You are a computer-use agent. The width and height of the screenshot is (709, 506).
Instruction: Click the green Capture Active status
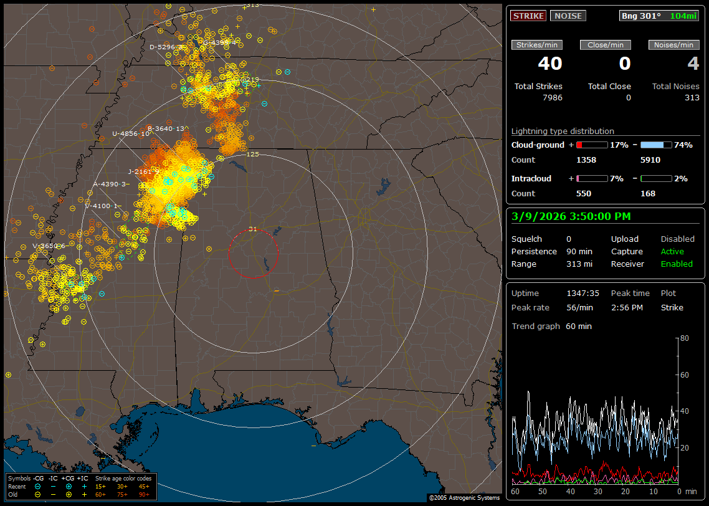672,252
